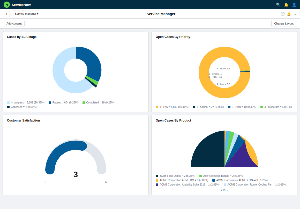Click the centered 'Service Manager' page title
300x209 pixels.
click(x=161, y=14)
